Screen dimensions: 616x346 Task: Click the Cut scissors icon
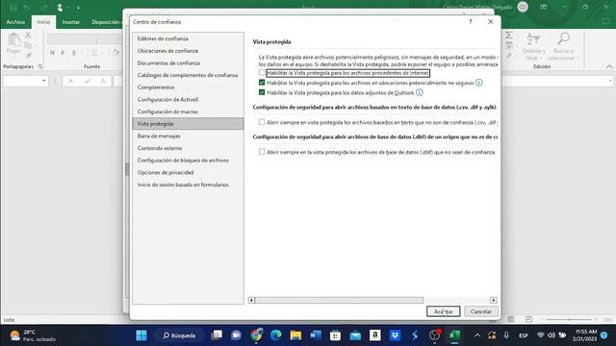pos(28,36)
